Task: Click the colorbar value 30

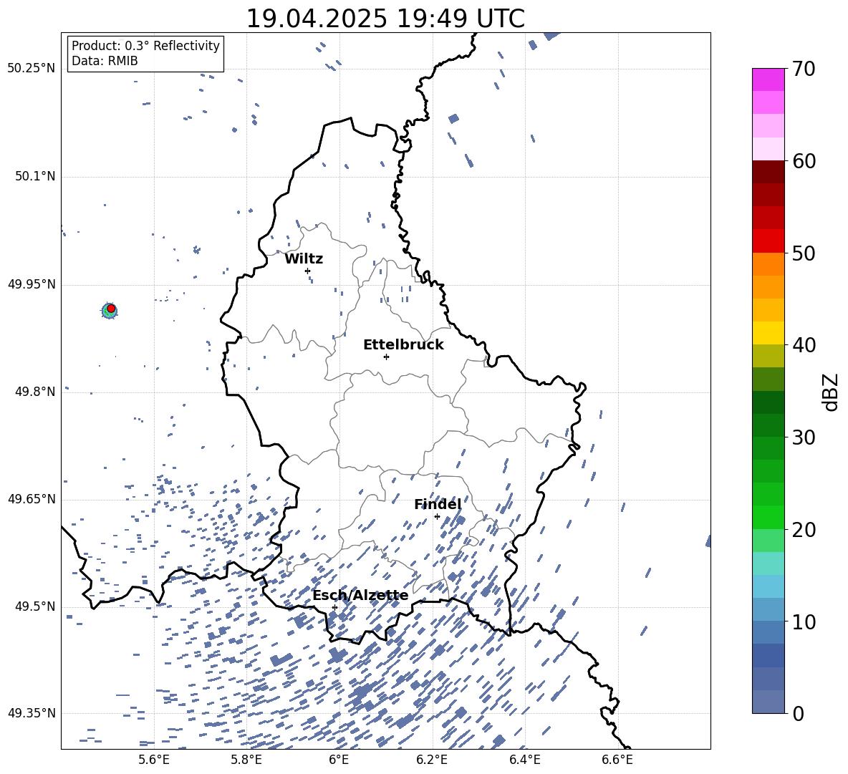Action: point(804,437)
